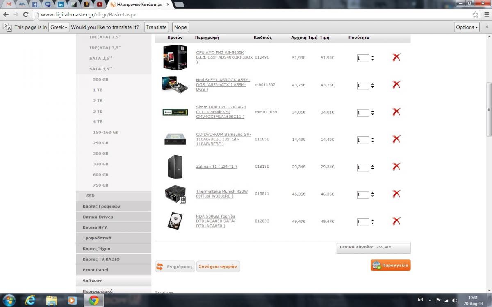Remove CPU AMD A6-5400K from basket

tap(396, 57)
